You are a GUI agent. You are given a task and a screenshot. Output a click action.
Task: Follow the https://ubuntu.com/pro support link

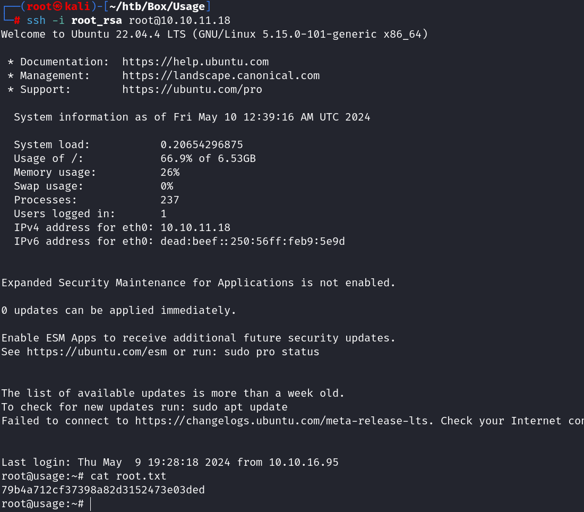click(x=192, y=89)
